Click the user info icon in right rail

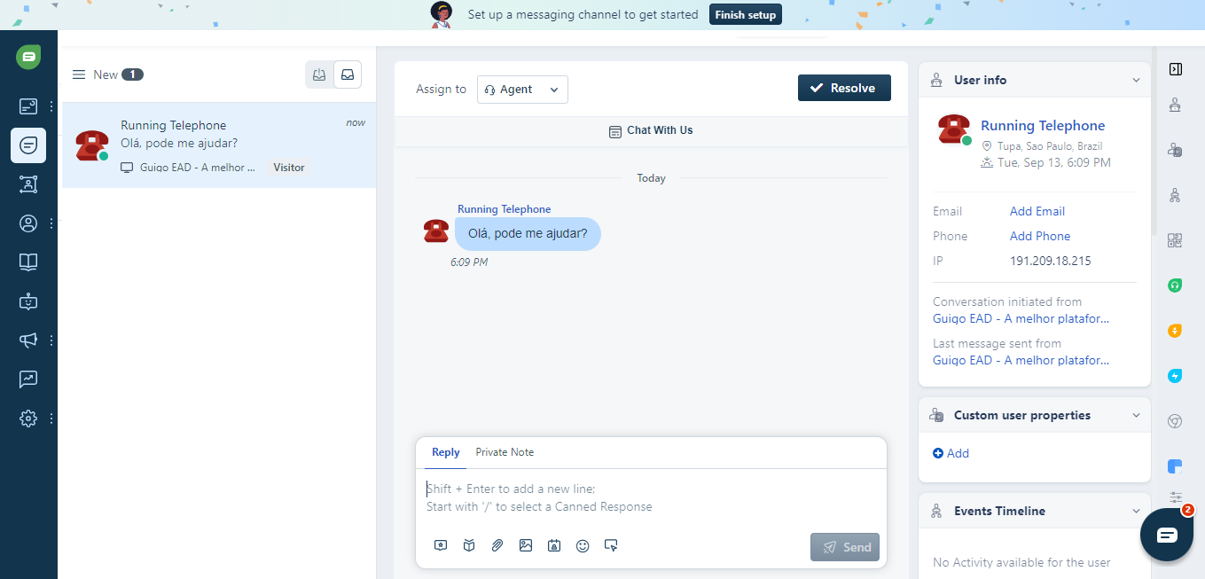(x=1175, y=106)
